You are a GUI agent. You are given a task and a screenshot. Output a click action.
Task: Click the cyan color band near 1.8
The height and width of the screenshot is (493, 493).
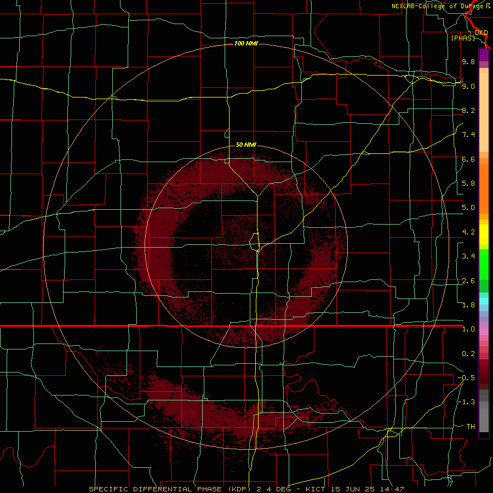[x=484, y=301]
